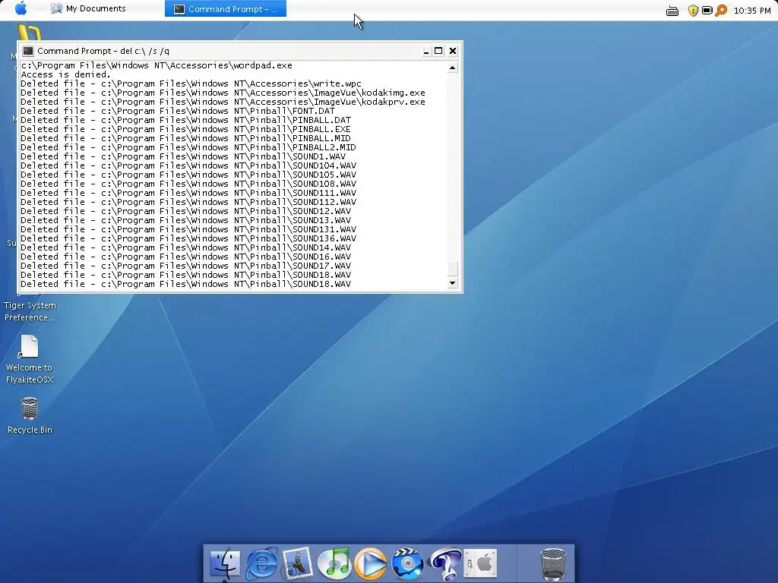The width and height of the screenshot is (778, 583).
Task: Click the PINBALL.MID deleted file line
Action: 185,138
